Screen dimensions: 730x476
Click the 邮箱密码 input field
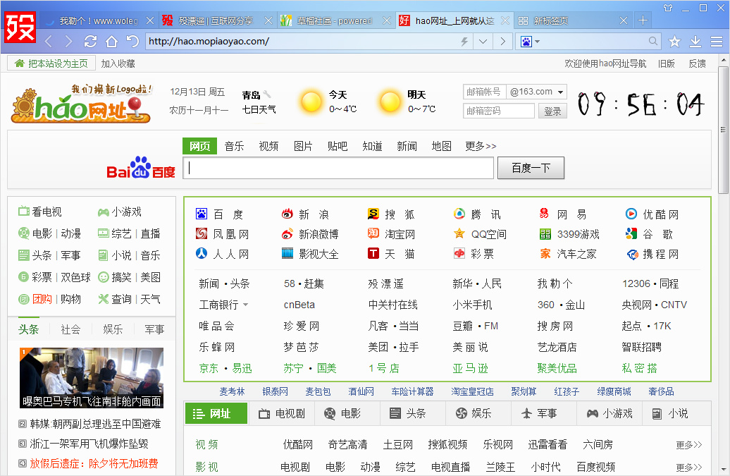click(499, 111)
